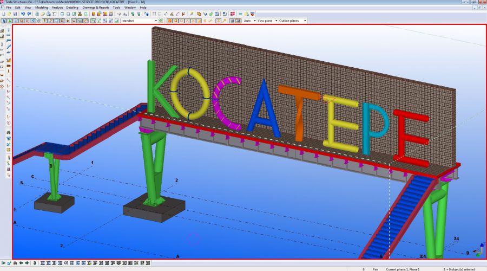The width and height of the screenshot is (487, 271).
Task: Click the last icon of bottom toolbar
Action: (x=148, y=263)
